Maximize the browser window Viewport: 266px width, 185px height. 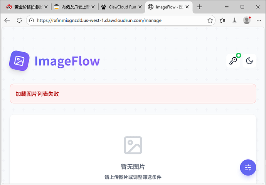pos(242,7)
